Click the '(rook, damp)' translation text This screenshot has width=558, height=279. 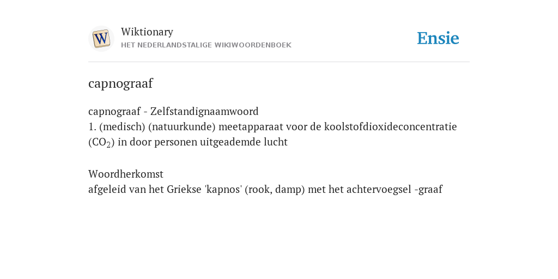[275, 189]
